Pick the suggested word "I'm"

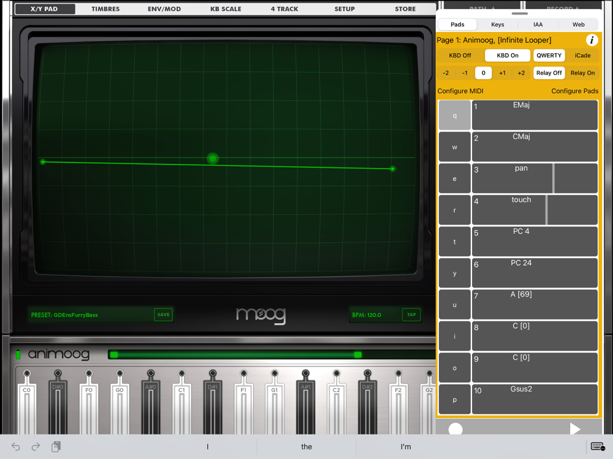406,447
